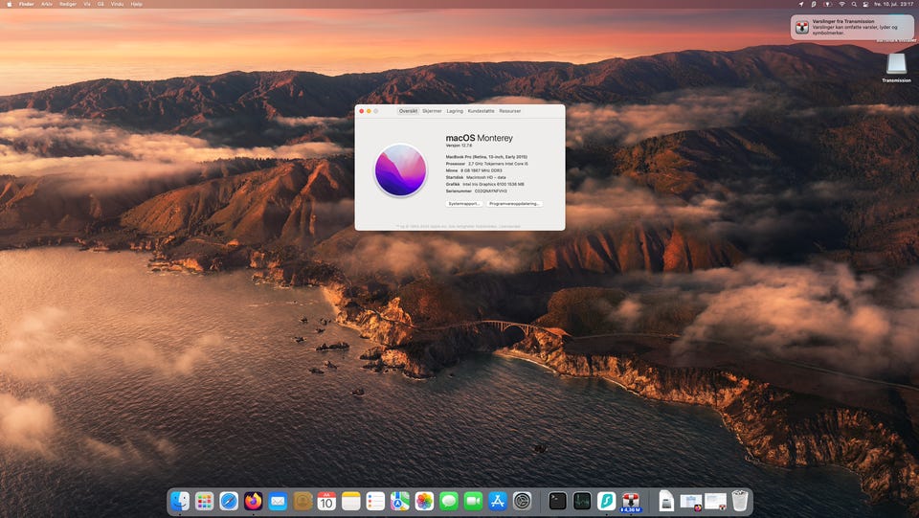This screenshot has height=518, width=919.
Task: Click the location arrow menu bar icon
Action: pyautogui.click(x=801, y=4)
